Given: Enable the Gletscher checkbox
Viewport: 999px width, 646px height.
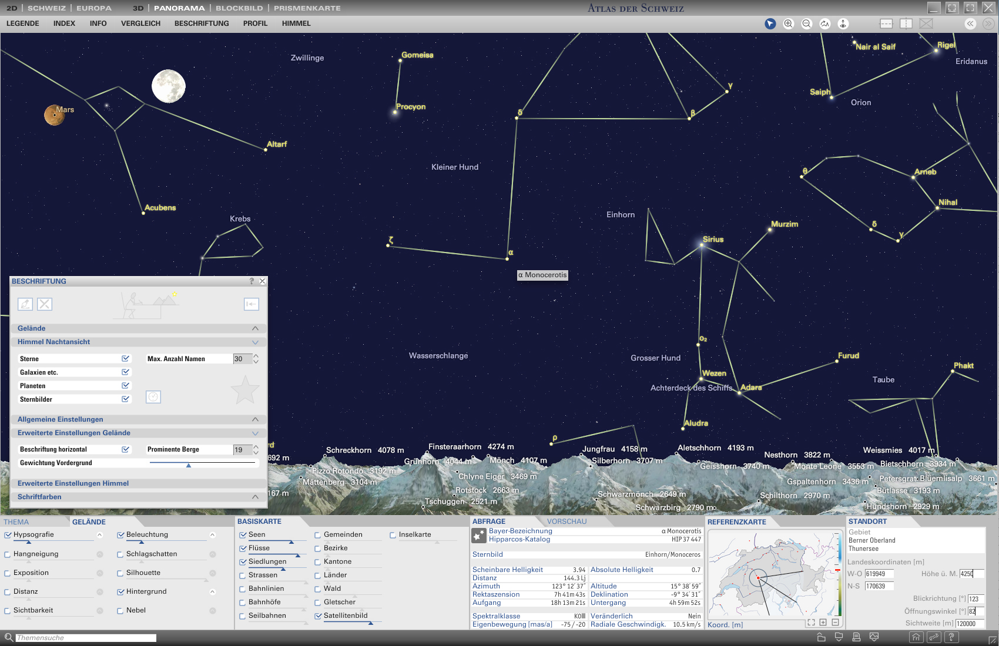Looking at the screenshot, I should click(317, 603).
